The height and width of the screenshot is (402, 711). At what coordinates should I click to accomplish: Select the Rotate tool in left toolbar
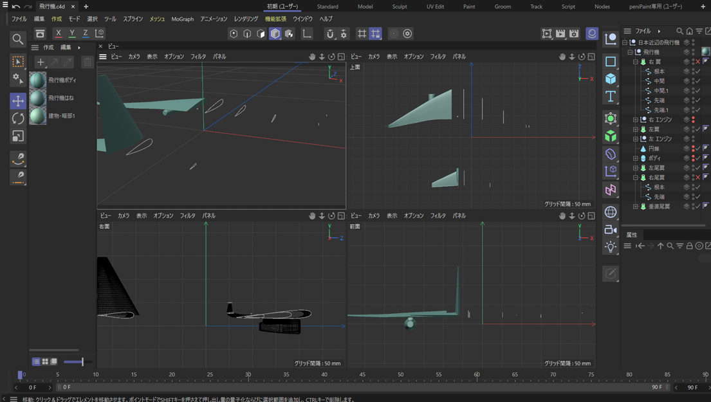[x=18, y=118]
